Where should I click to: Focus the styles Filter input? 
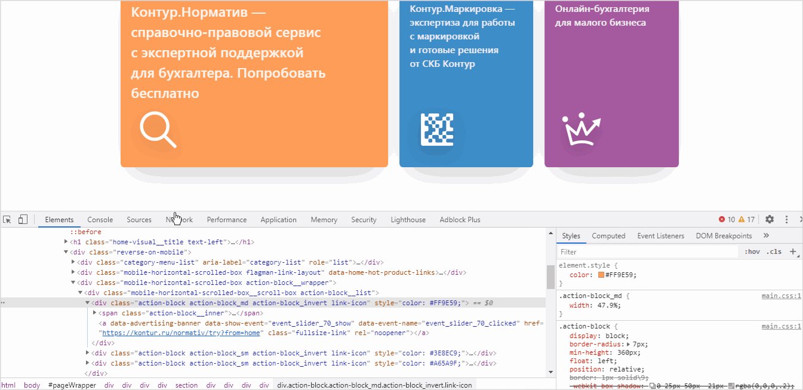[x=648, y=252]
